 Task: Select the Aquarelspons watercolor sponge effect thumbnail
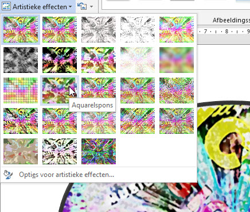click(60, 90)
